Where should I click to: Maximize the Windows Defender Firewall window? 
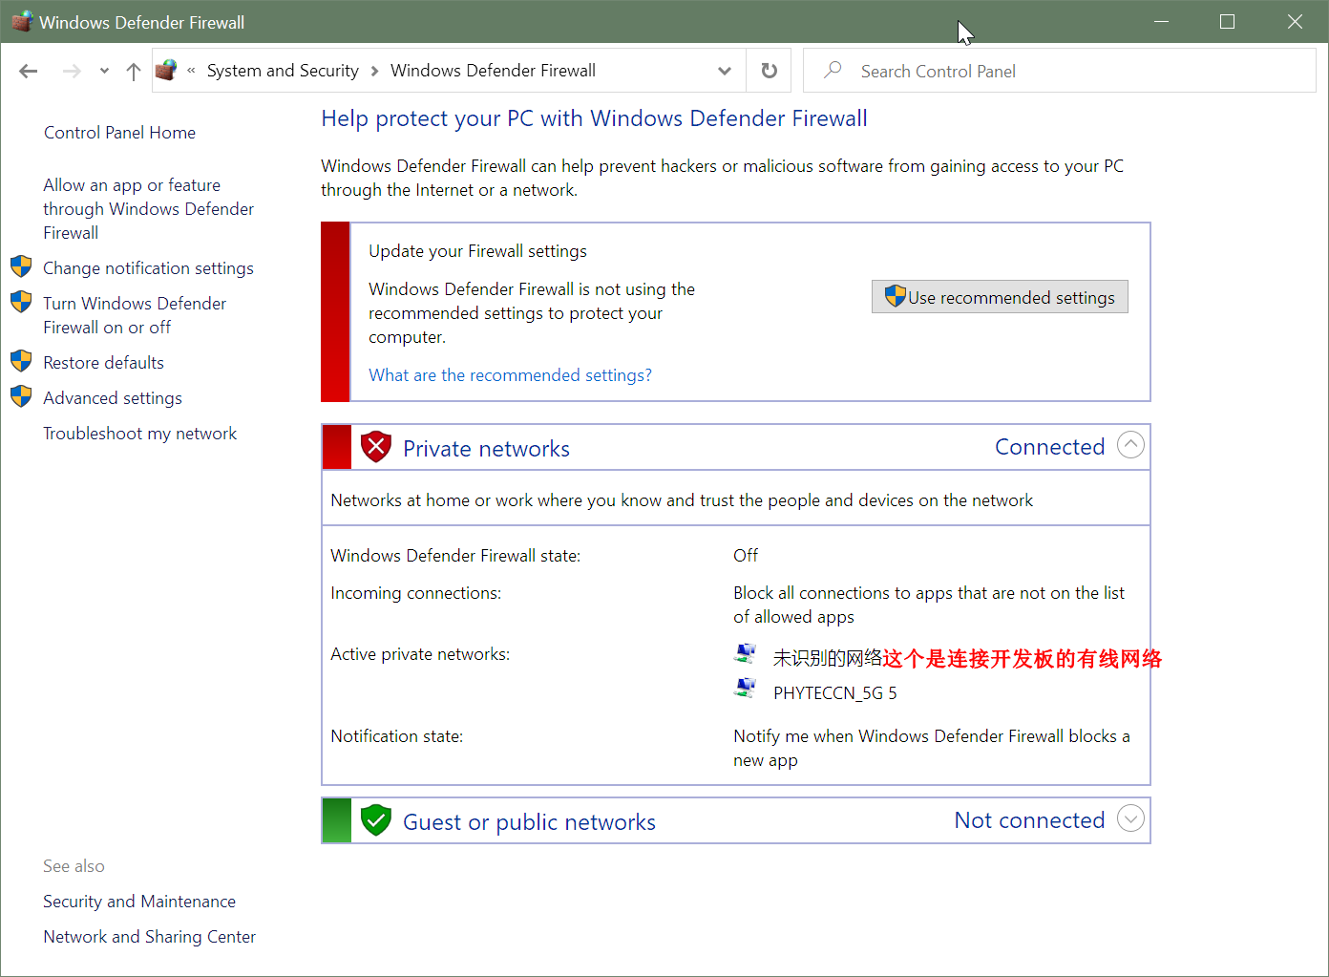point(1227,21)
